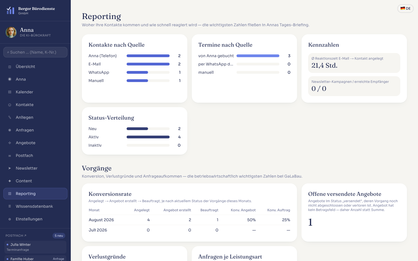Click the 'Beauftragt' column header

tap(209, 210)
